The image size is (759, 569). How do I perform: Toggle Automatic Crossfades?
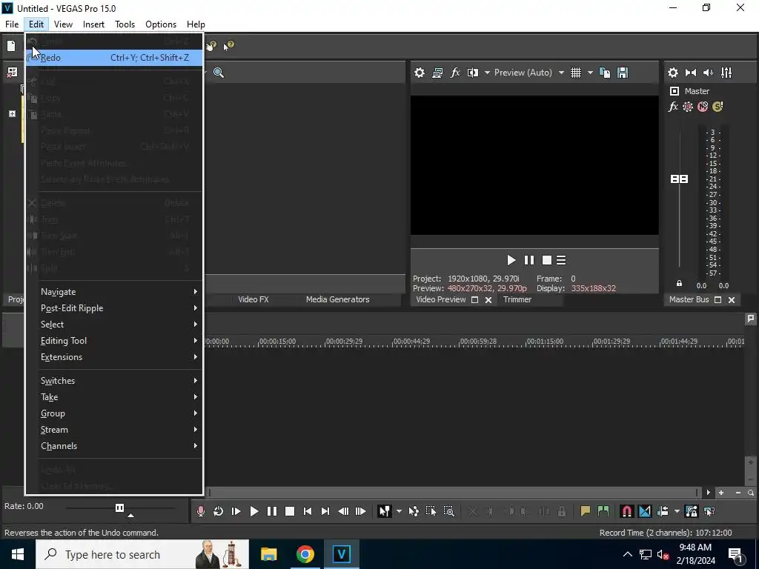point(645,511)
